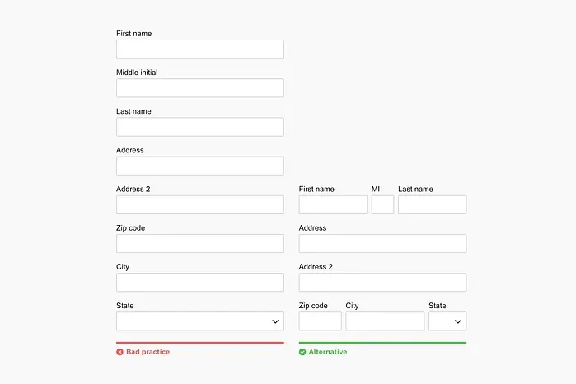Focus the wide Zip code field
The image size is (576, 384).
(x=200, y=243)
